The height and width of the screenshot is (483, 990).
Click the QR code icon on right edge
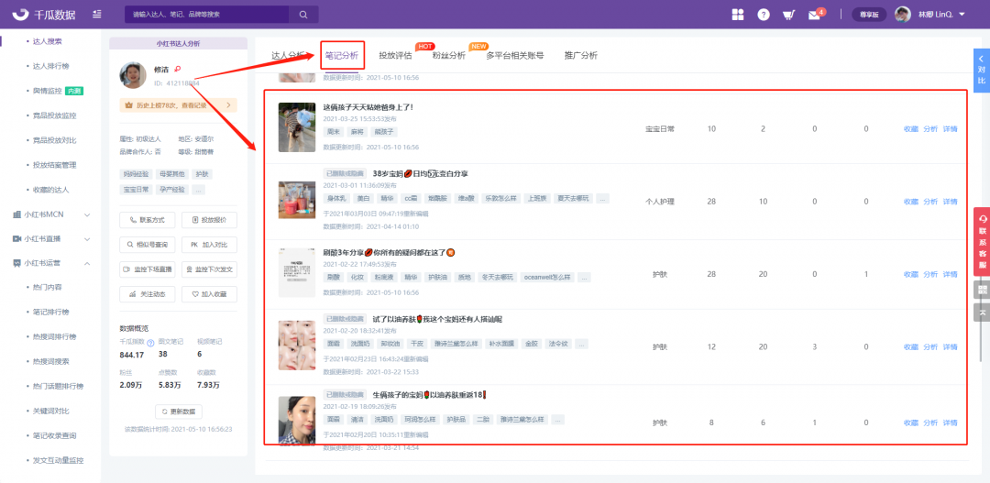point(982,290)
